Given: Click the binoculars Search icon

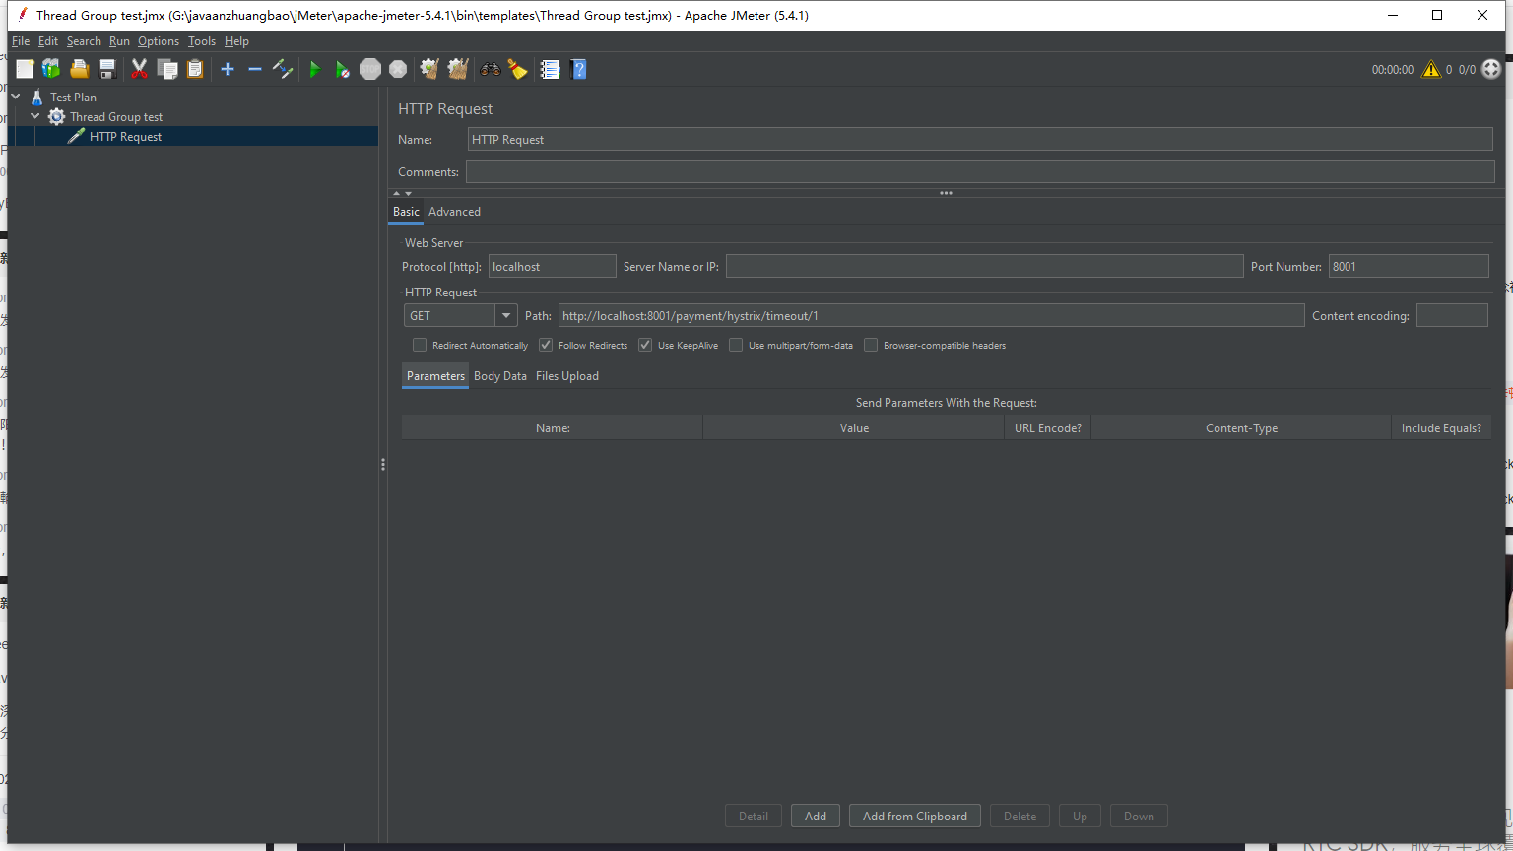Looking at the screenshot, I should point(490,69).
